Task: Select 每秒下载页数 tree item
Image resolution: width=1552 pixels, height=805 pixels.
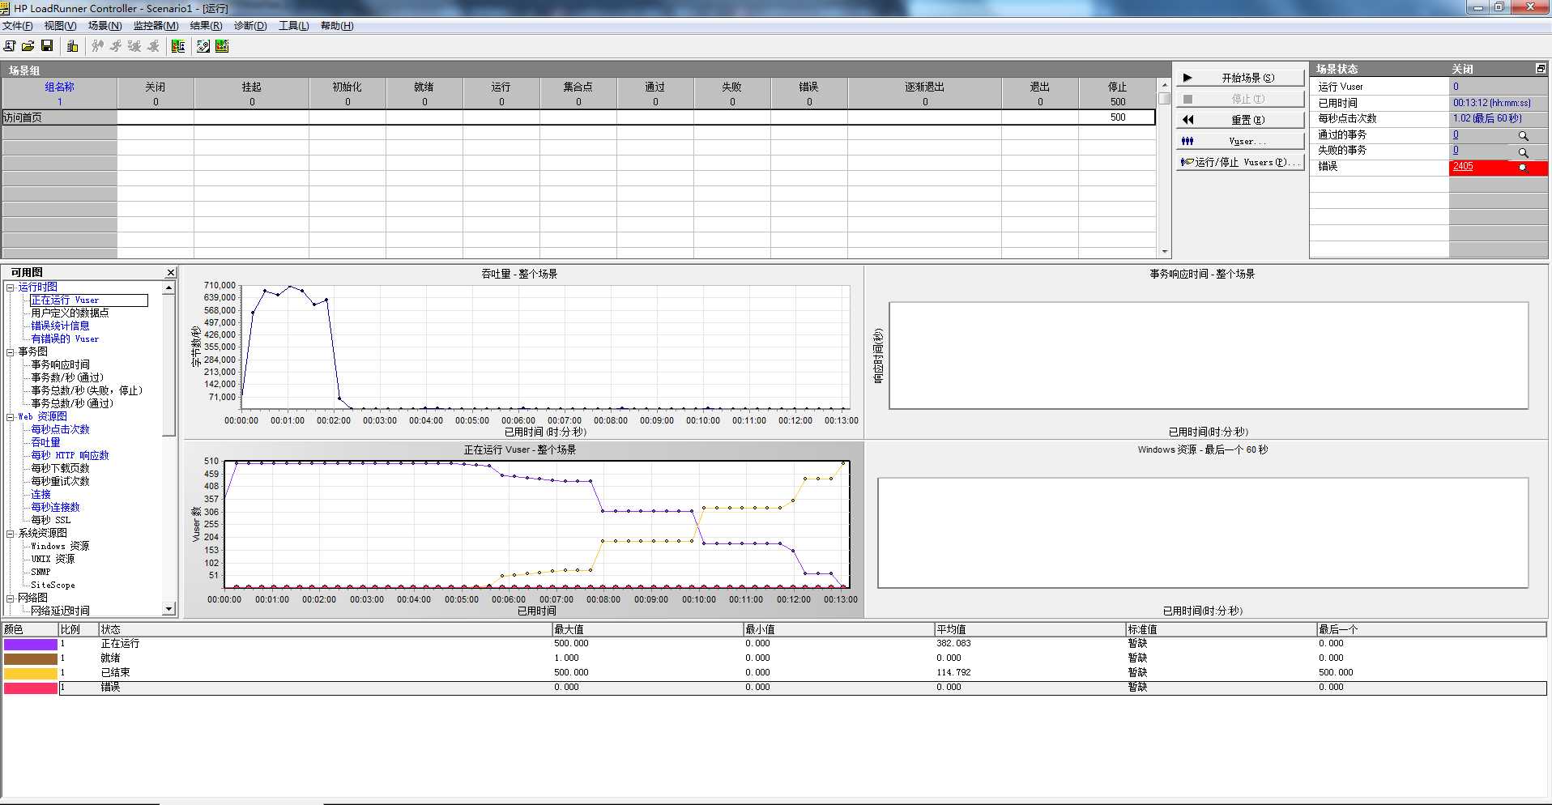Action: [60, 469]
